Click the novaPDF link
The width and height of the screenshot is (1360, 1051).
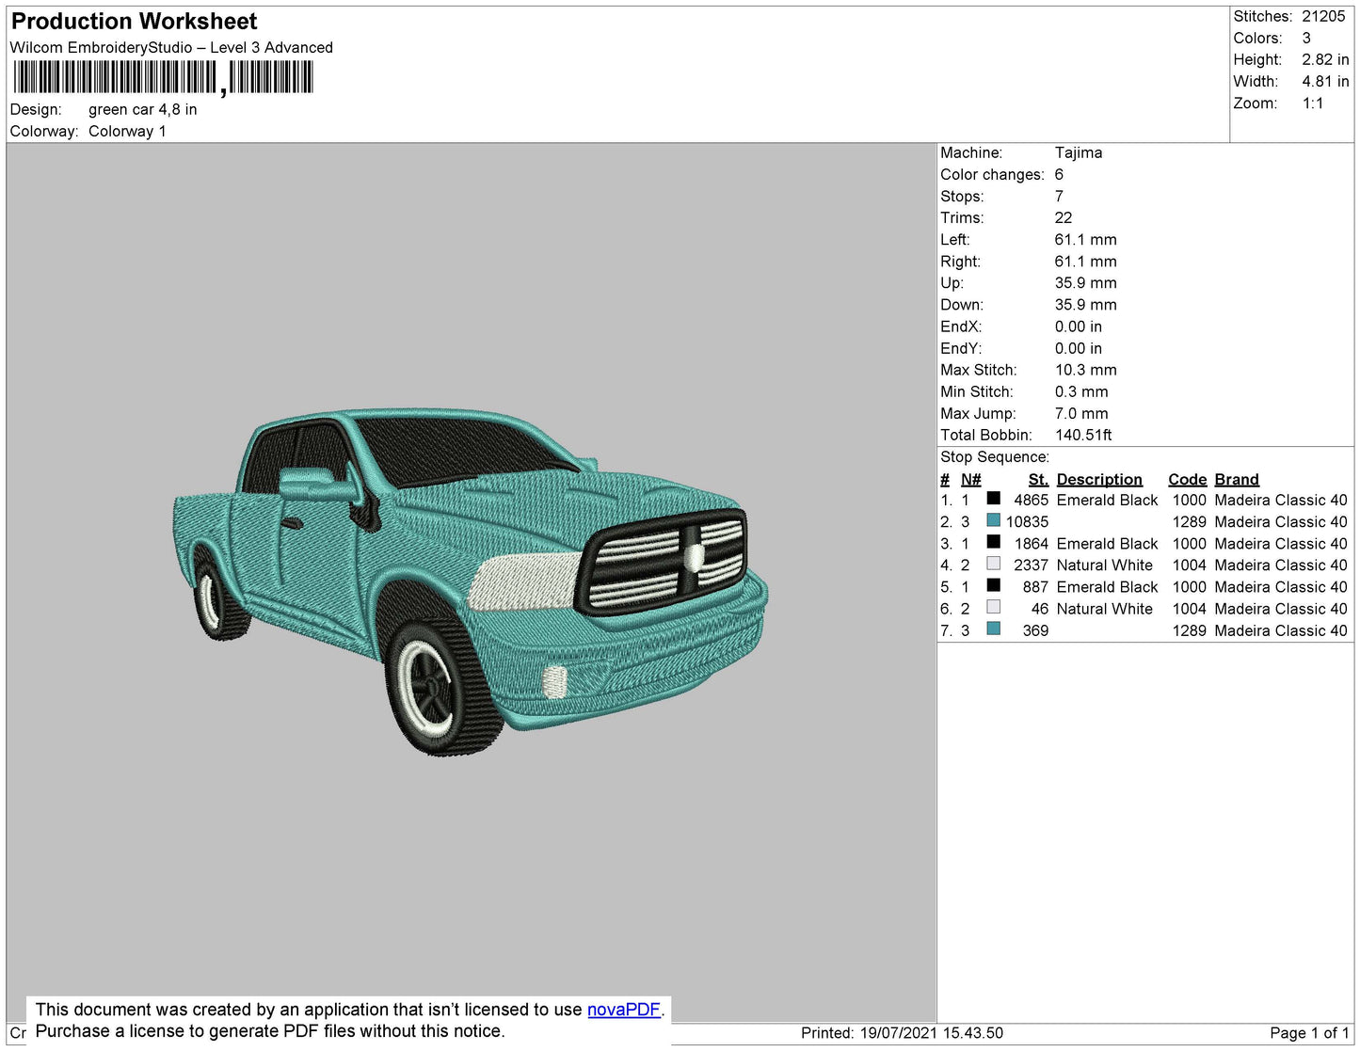tap(624, 1010)
